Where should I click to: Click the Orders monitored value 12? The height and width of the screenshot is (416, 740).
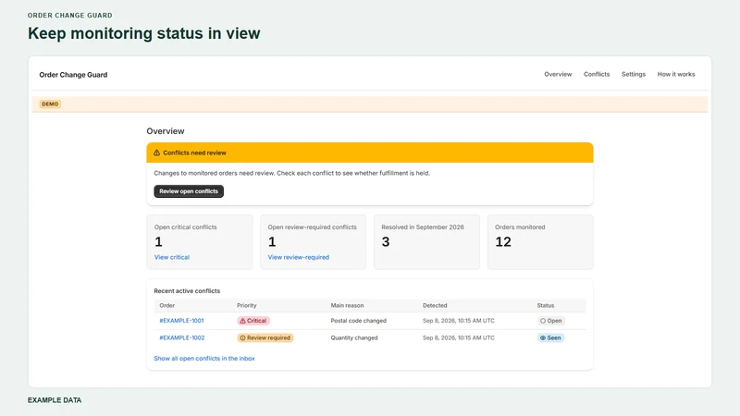(x=502, y=242)
